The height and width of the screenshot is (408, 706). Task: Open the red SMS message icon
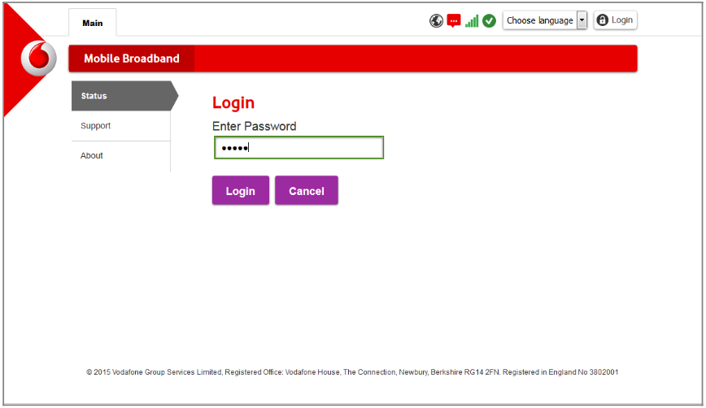(453, 21)
